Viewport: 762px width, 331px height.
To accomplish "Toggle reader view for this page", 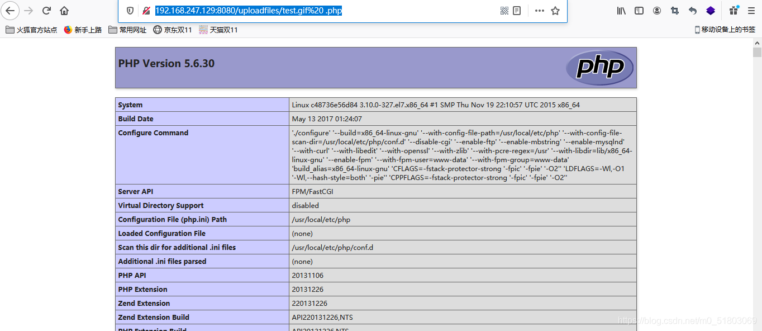I will coord(517,11).
